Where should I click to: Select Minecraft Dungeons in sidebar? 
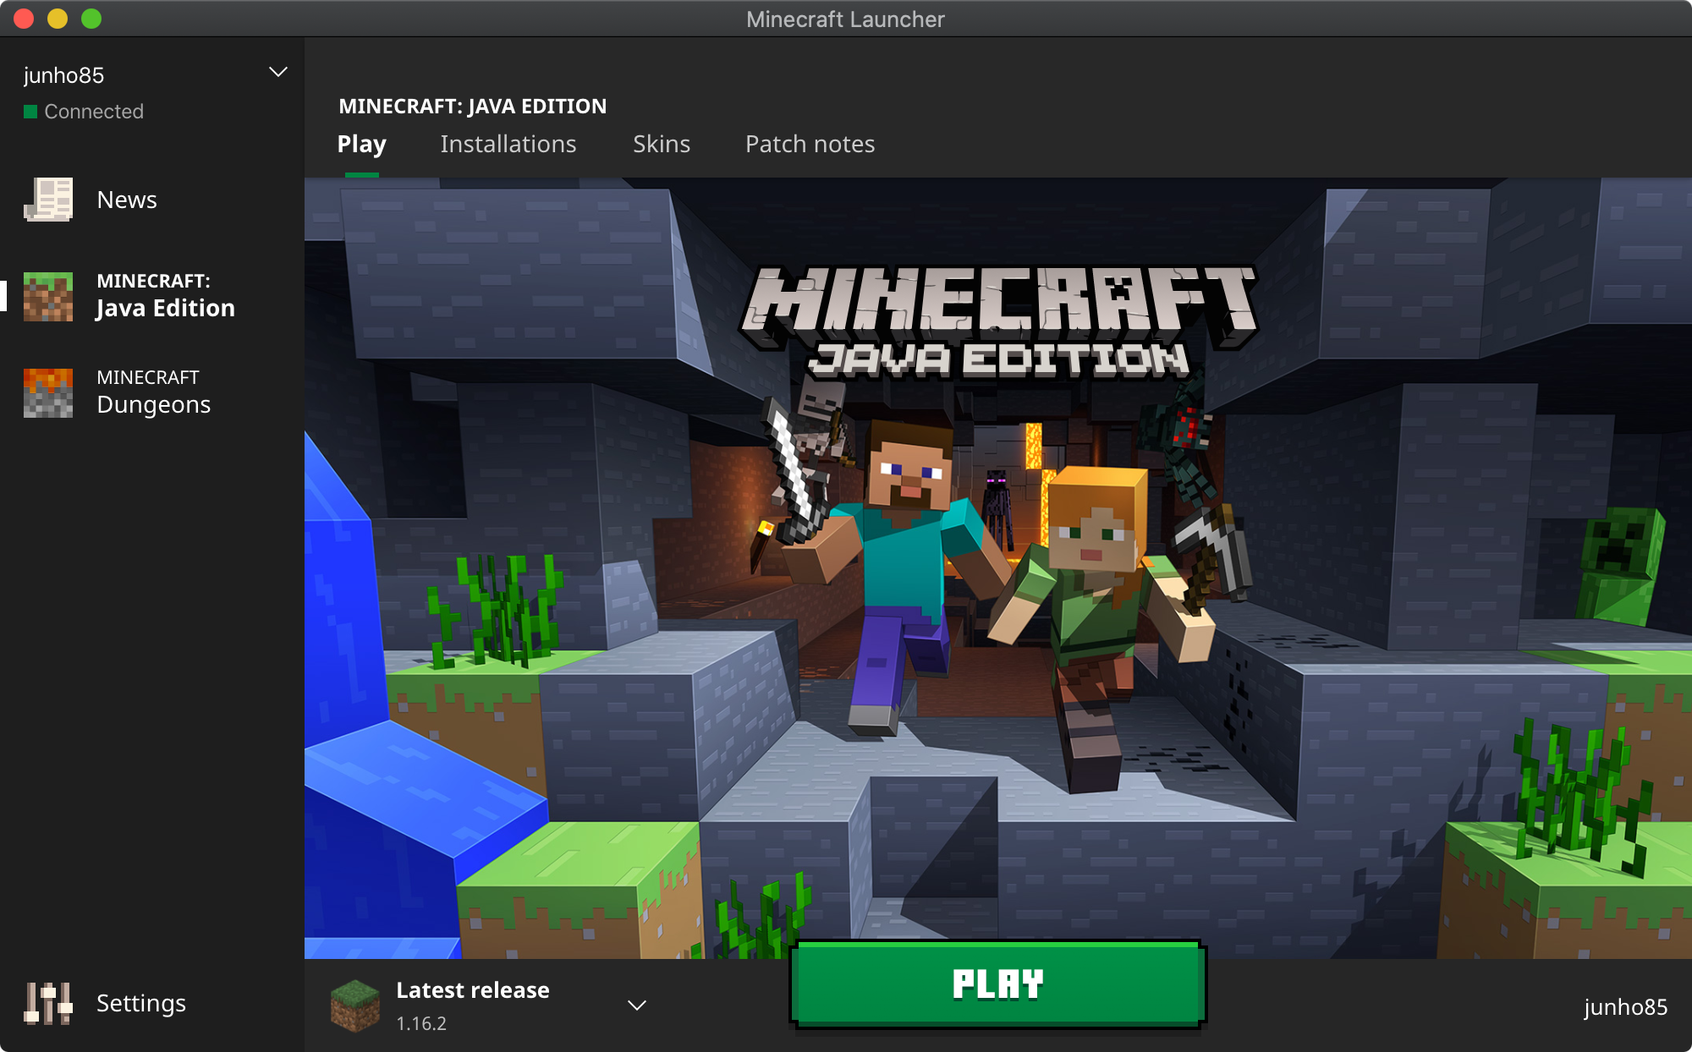[153, 392]
